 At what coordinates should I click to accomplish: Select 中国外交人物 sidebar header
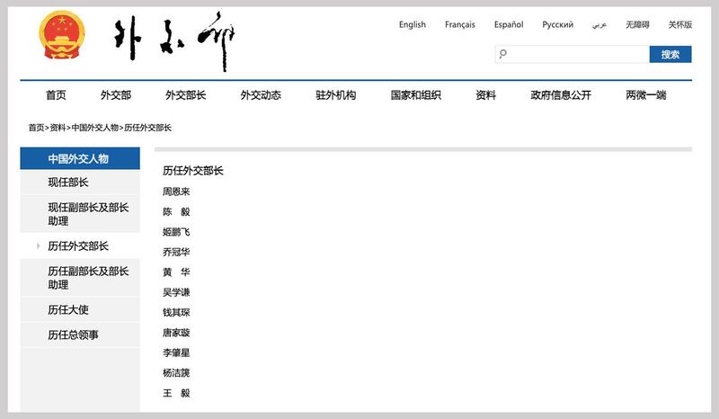click(80, 158)
